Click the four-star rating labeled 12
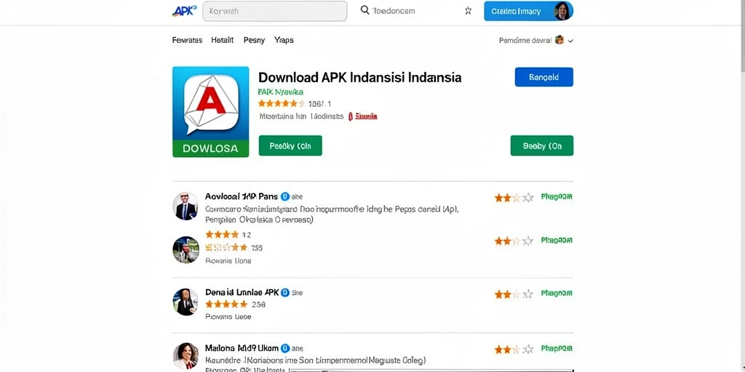The image size is (745, 372). [x=222, y=235]
